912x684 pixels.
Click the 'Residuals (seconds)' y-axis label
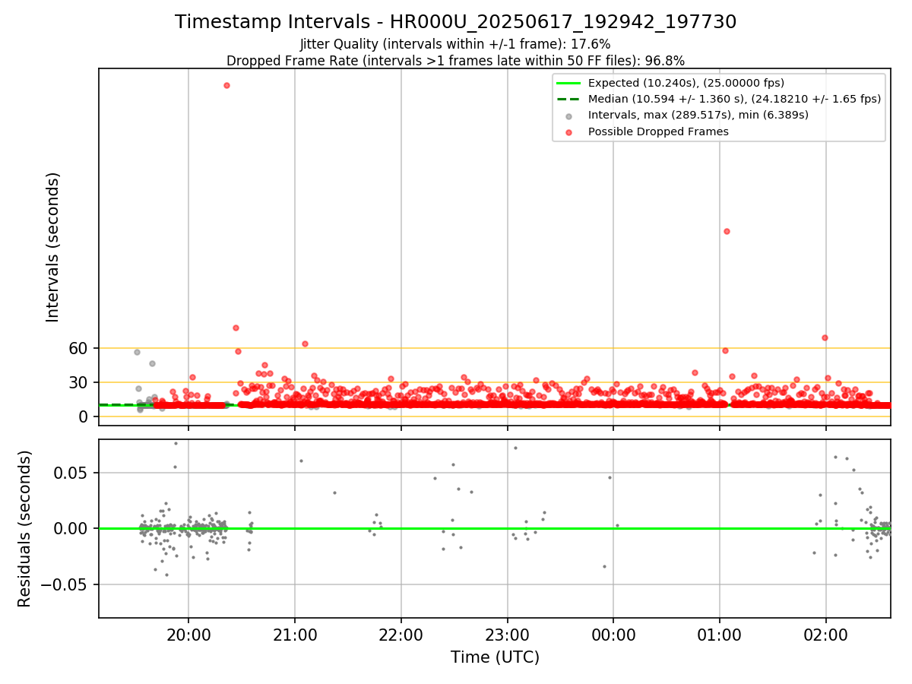25,528
